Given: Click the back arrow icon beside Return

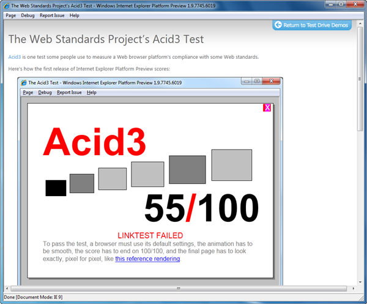Looking at the screenshot, I should pyautogui.click(x=279, y=25).
